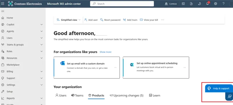Image resolution: width=233 pixels, height=105 pixels.
Task: Open the settings gear in header
Action: [x=216, y=4]
